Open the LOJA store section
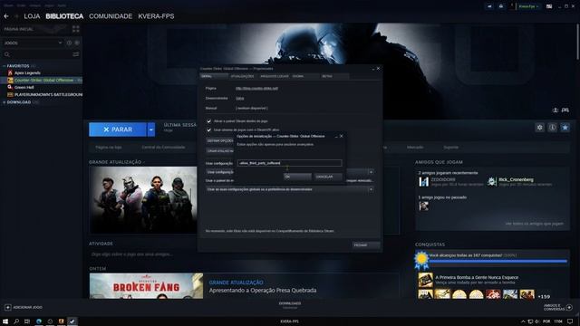Viewport: 580px width, 326px height. click(x=32, y=16)
